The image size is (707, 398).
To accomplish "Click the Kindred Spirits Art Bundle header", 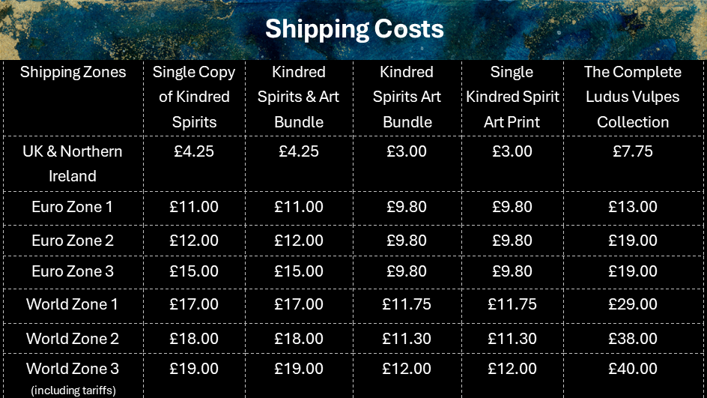I will (x=407, y=97).
